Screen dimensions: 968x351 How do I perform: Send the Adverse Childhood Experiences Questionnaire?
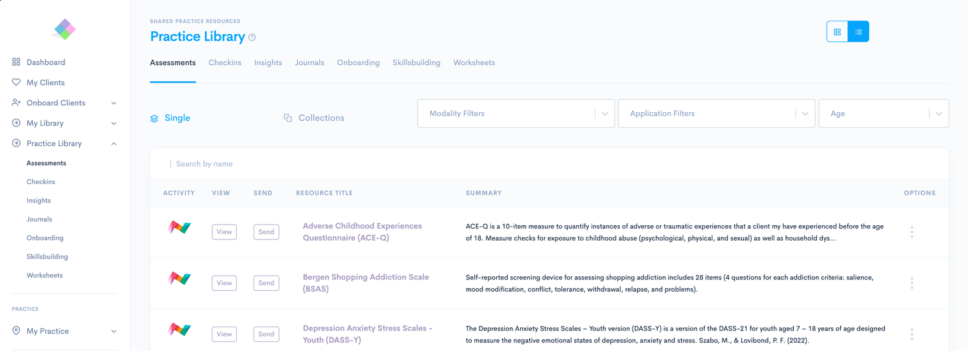click(x=266, y=232)
